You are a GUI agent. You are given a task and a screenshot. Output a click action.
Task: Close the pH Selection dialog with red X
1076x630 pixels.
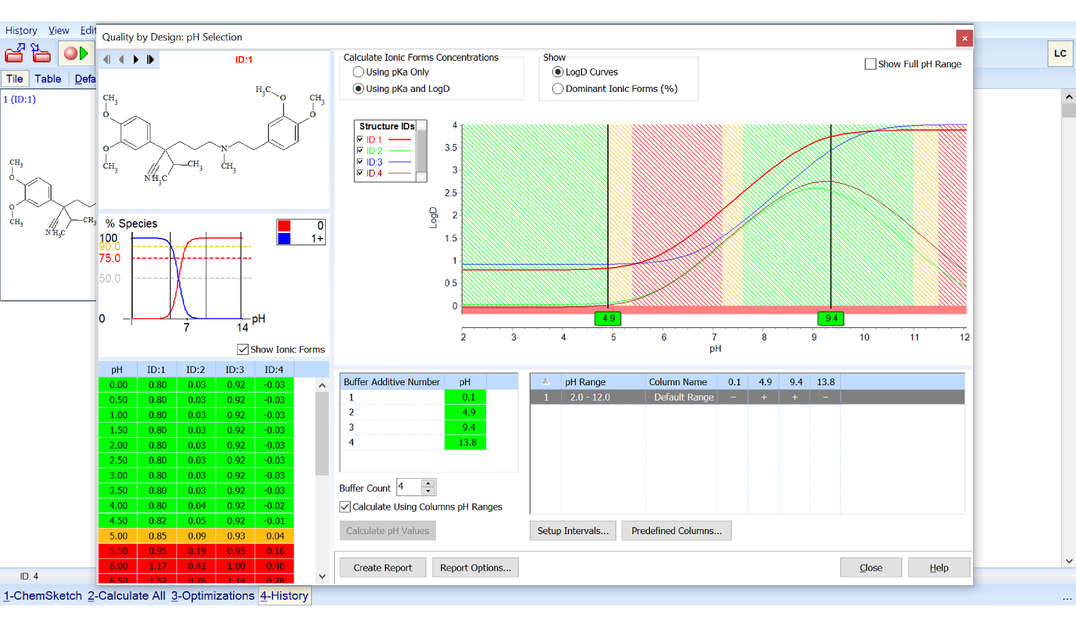click(964, 38)
